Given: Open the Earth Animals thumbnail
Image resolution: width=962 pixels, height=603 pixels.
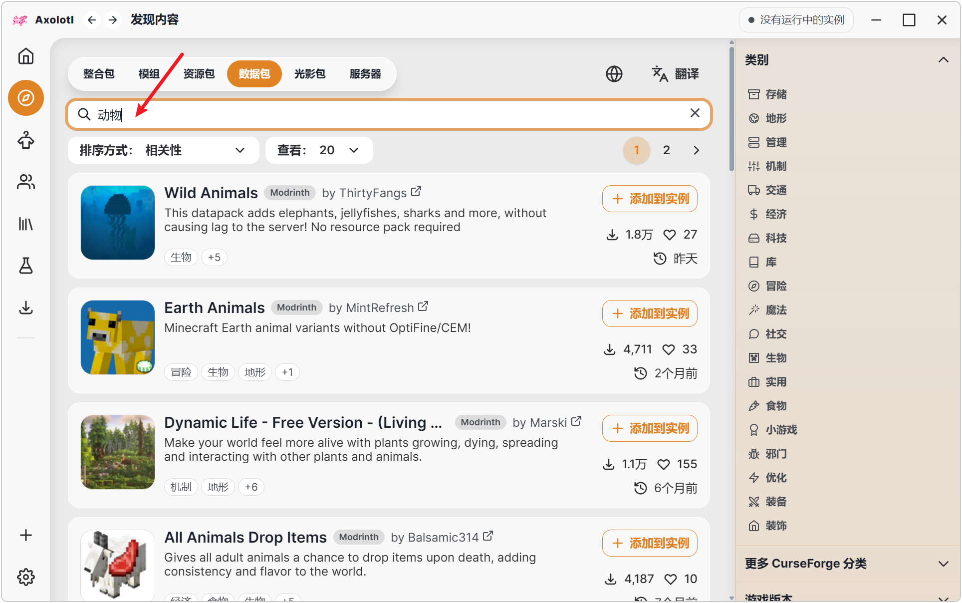Looking at the screenshot, I should pos(118,337).
